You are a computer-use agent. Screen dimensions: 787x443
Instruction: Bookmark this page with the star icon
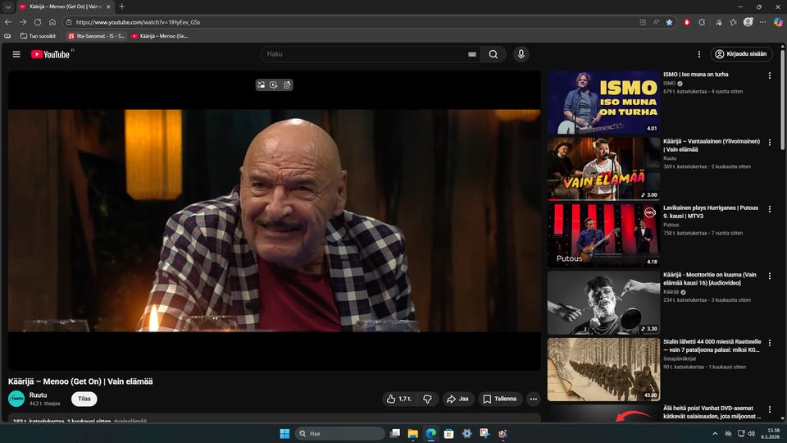click(669, 22)
